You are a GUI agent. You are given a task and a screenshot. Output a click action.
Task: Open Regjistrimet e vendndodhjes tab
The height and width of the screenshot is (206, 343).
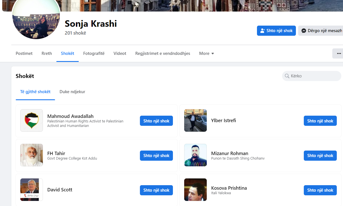click(162, 53)
